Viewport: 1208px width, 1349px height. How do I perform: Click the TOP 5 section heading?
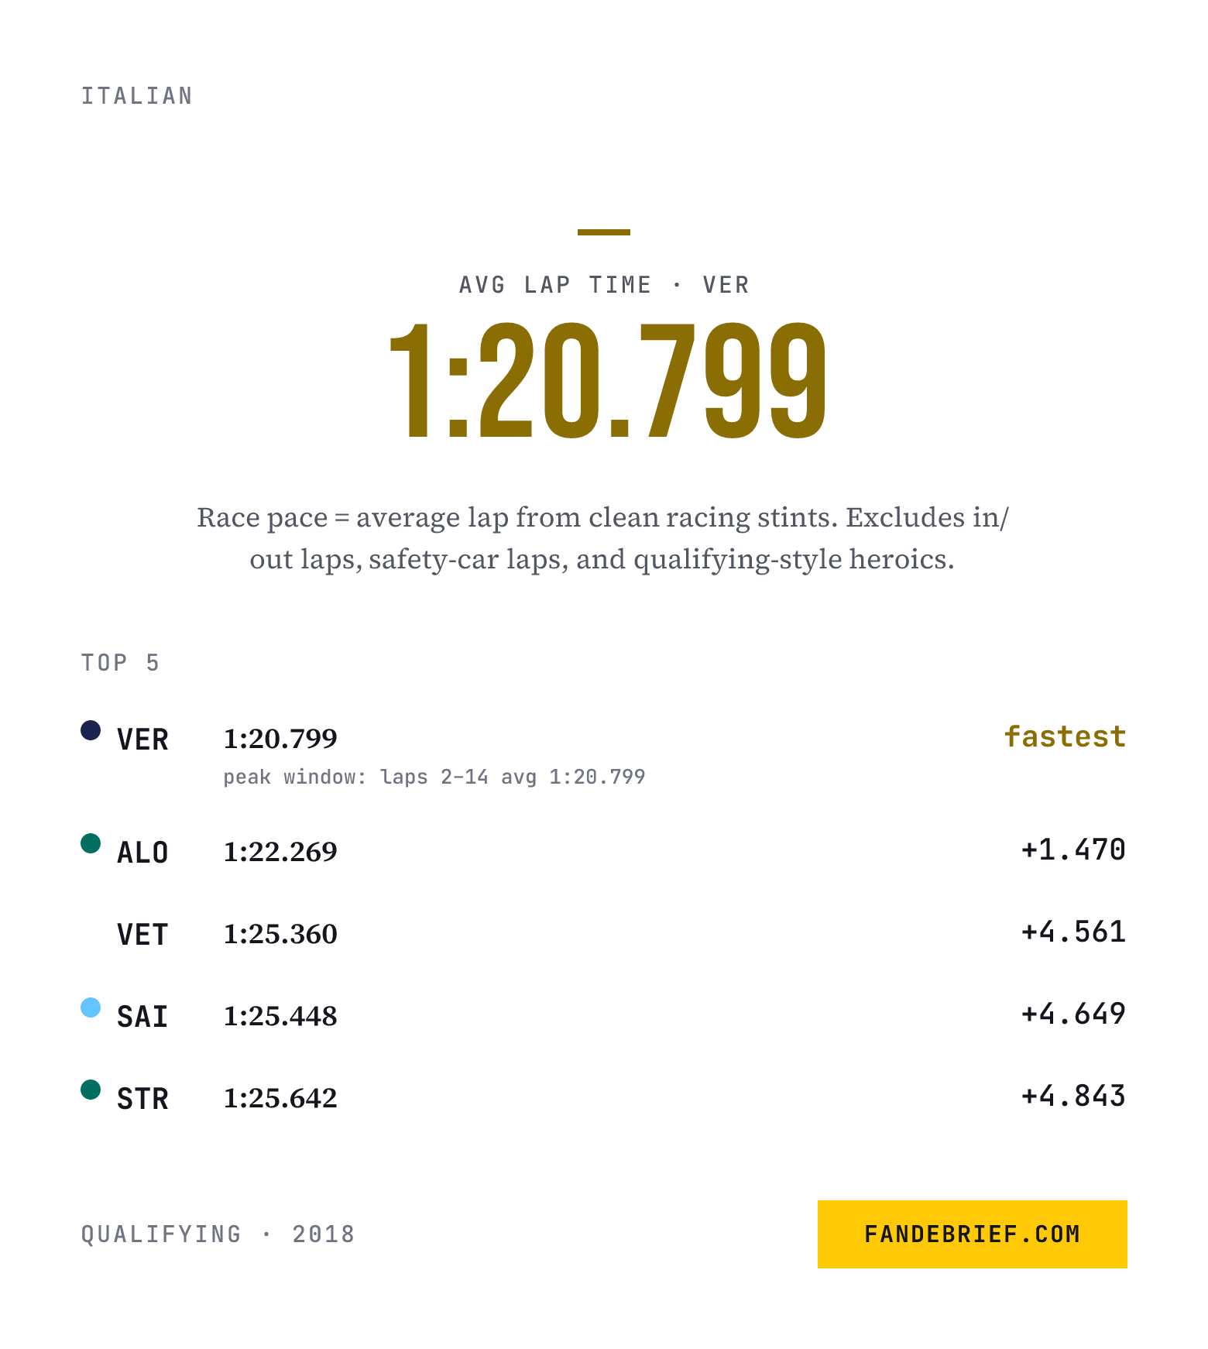tap(121, 663)
